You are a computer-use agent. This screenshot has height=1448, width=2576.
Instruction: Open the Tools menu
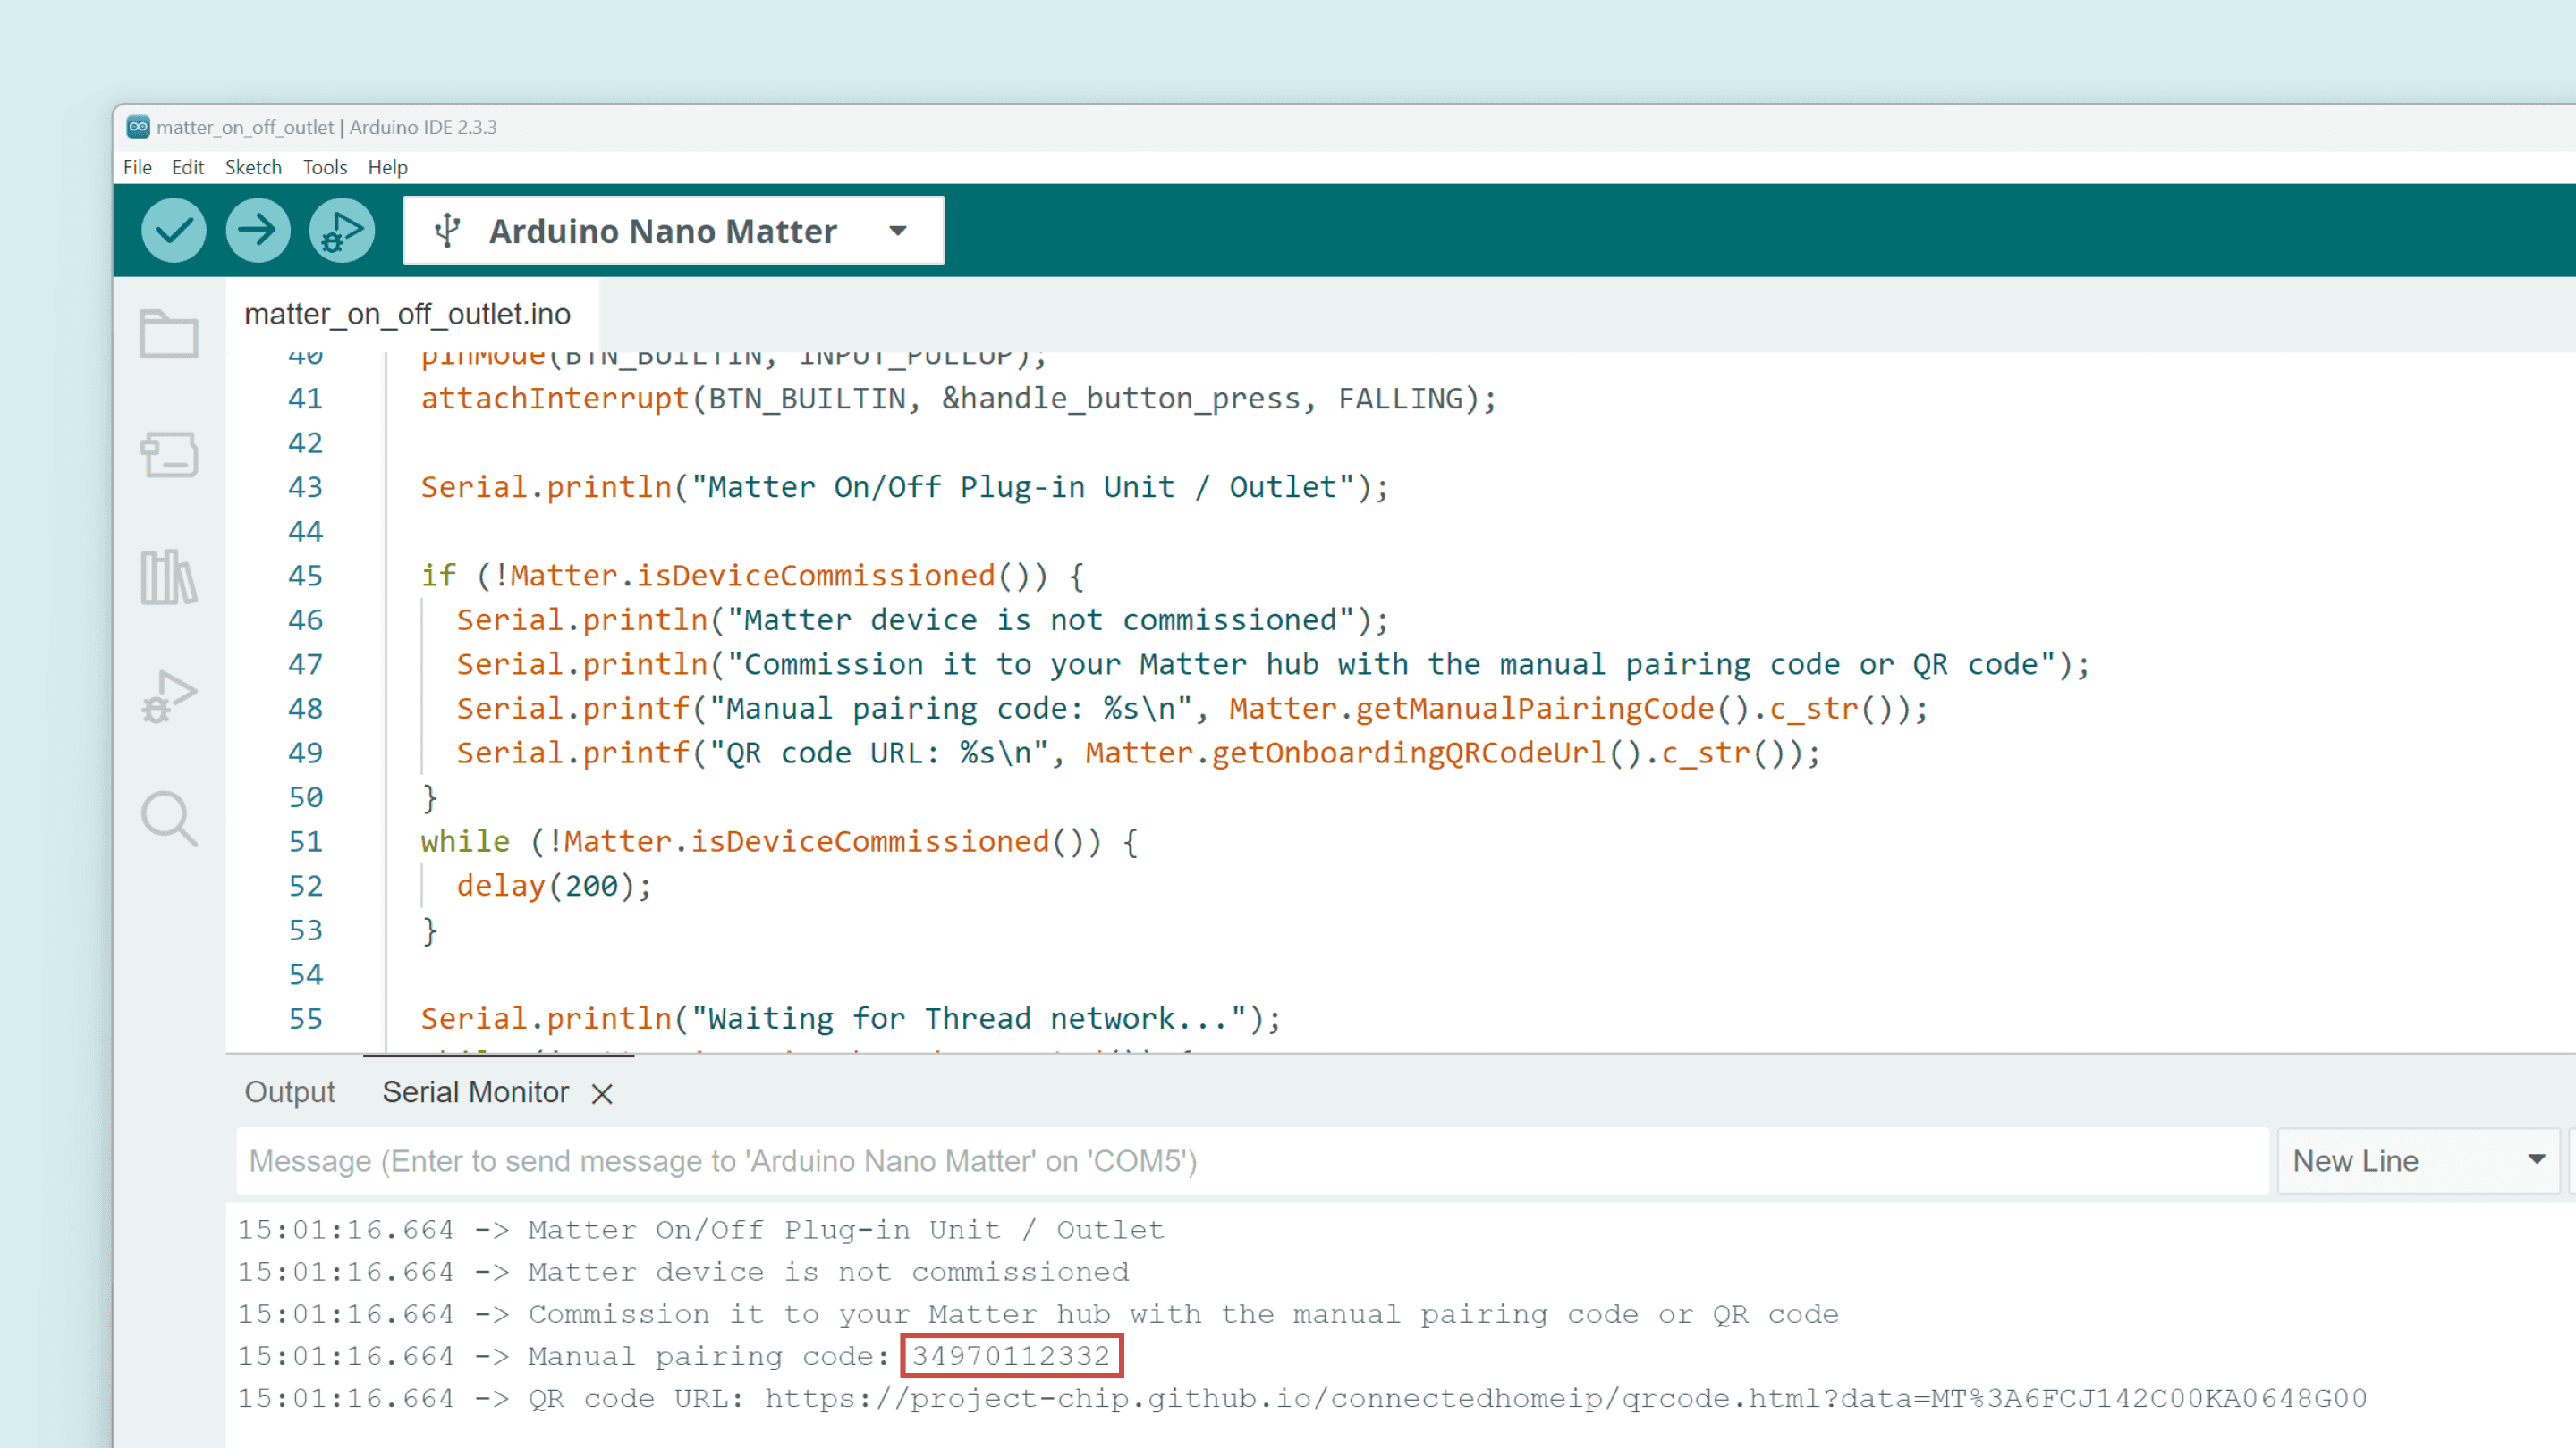pos(324,167)
